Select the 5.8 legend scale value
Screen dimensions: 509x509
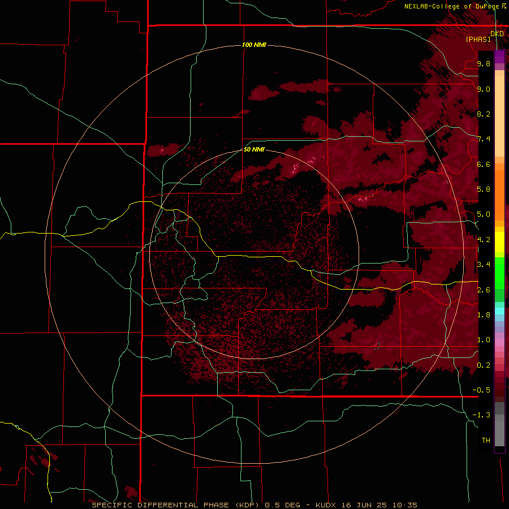pyautogui.click(x=484, y=189)
